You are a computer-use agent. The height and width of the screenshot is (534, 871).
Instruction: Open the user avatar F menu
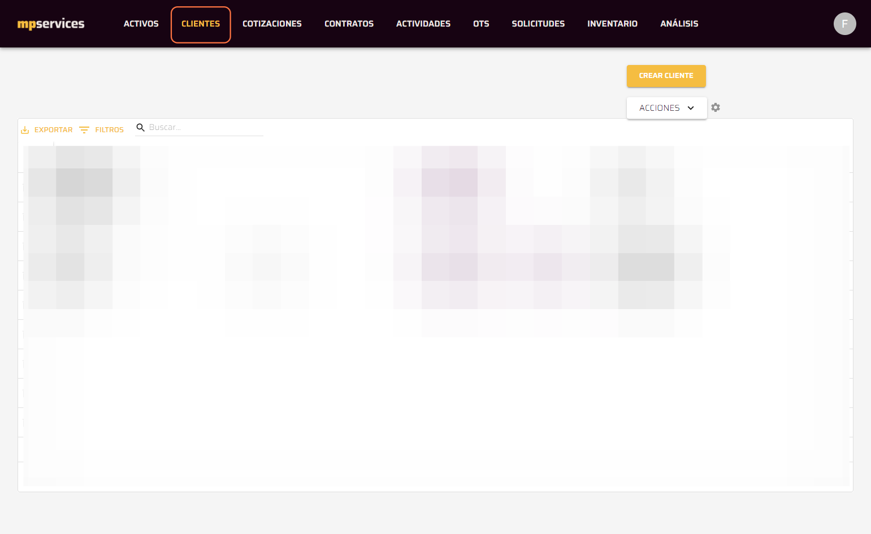pos(844,24)
